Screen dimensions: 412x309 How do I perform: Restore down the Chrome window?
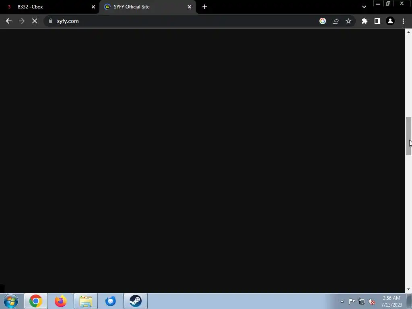pos(388,4)
